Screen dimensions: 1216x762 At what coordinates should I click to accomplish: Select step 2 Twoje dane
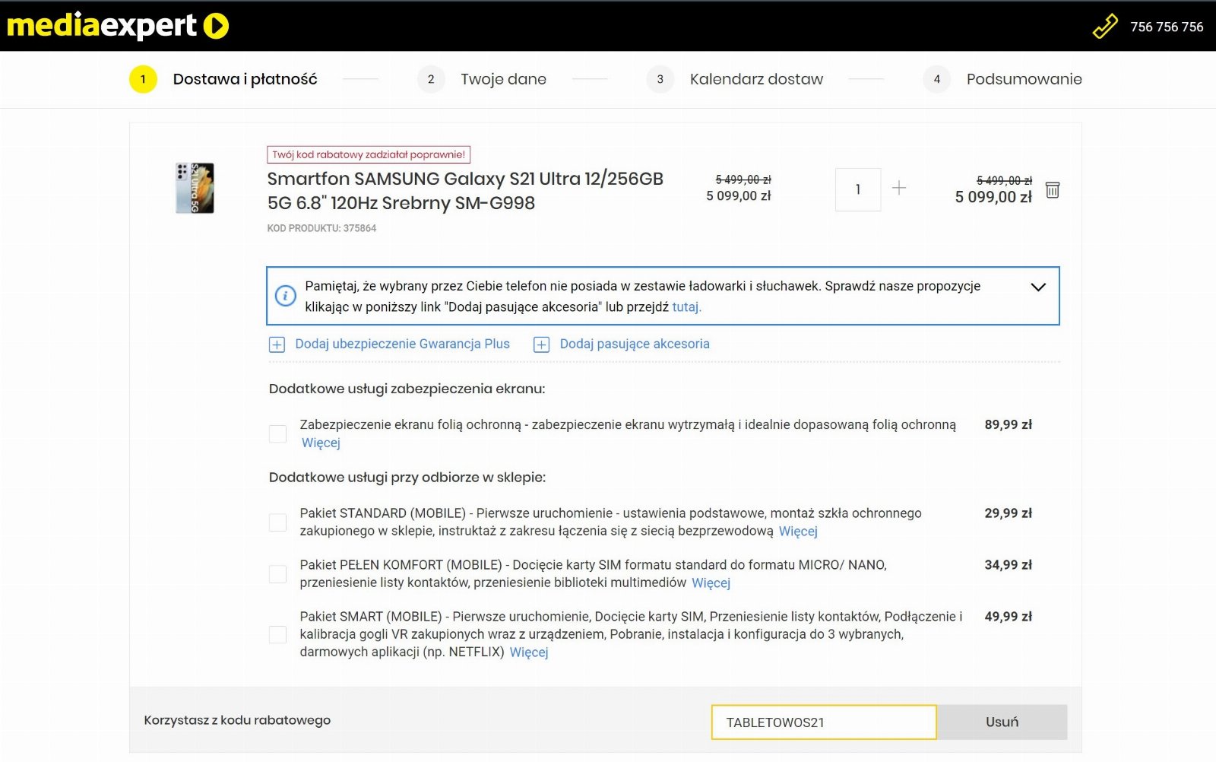point(482,79)
